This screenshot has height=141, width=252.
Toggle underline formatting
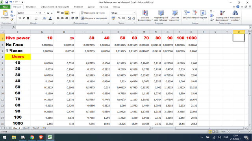click(x=28, y=18)
